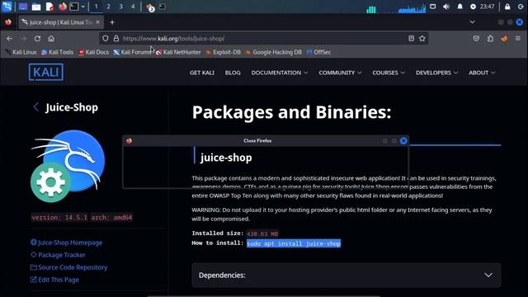The width and height of the screenshot is (528, 297).
Task: Open the Kali Linux bookmark
Action: [21, 52]
